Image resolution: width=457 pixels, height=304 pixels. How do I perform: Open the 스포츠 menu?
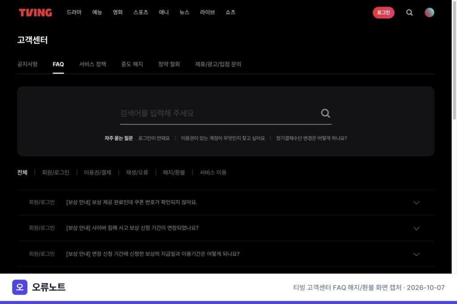click(x=141, y=12)
